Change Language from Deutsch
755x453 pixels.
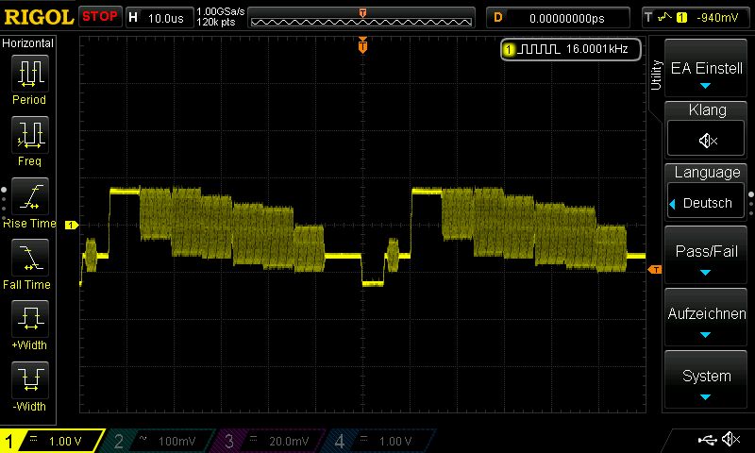(x=707, y=202)
